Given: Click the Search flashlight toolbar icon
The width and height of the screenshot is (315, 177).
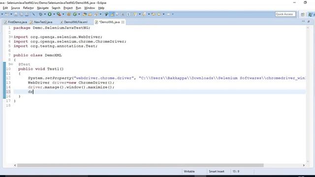Looking at the screenshot, I should (96, 14).
